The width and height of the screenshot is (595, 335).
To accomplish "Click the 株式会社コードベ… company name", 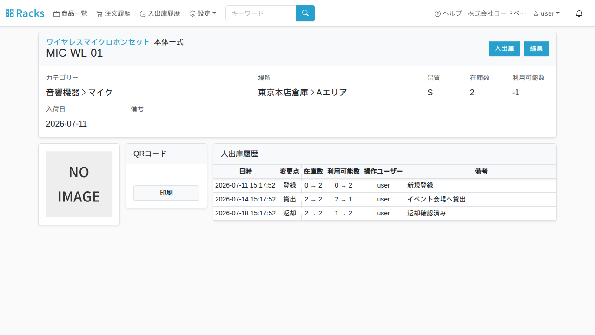I will point(497,13).
